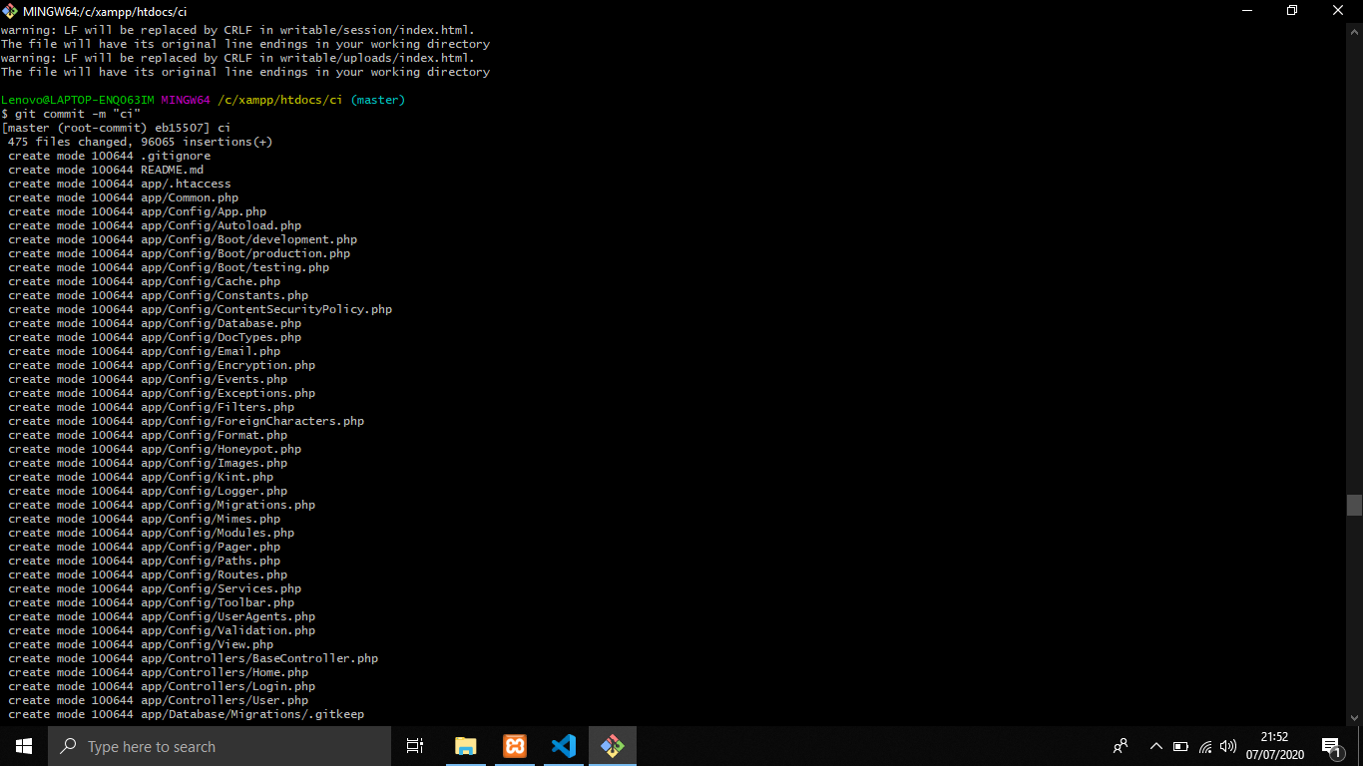
Task: Click the "app/Config/Events.php" line
Action: (148, 379)
